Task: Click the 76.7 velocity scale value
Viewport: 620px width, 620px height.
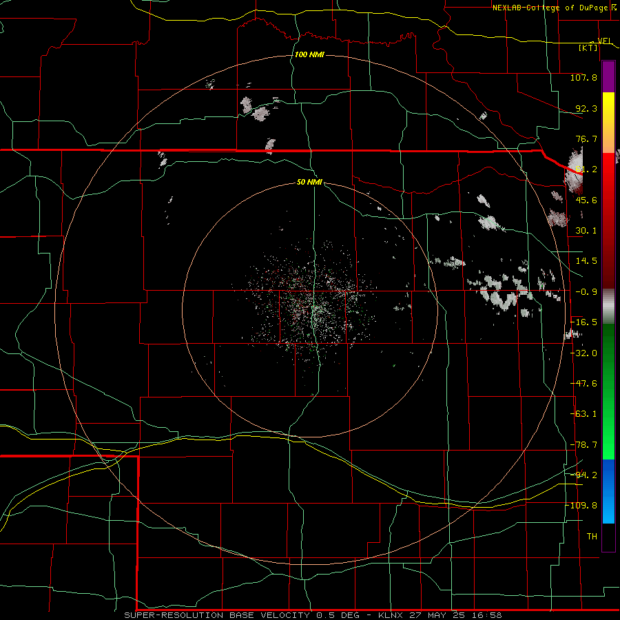Action: 586,138
